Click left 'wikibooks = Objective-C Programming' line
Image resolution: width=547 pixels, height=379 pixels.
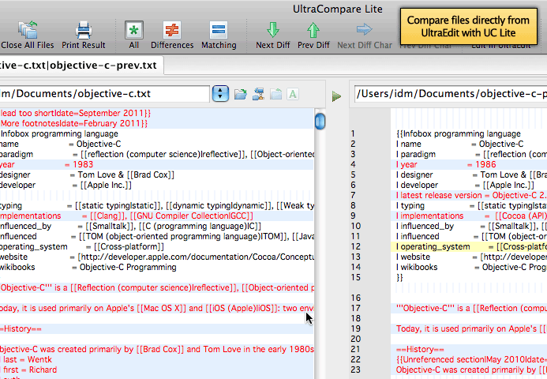157,268
